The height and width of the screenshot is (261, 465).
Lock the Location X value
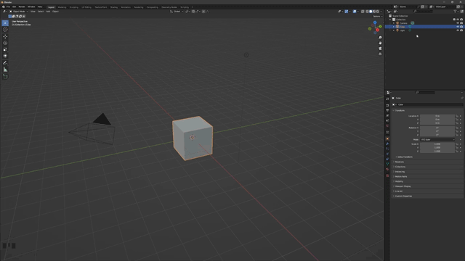tap(457, 116)
